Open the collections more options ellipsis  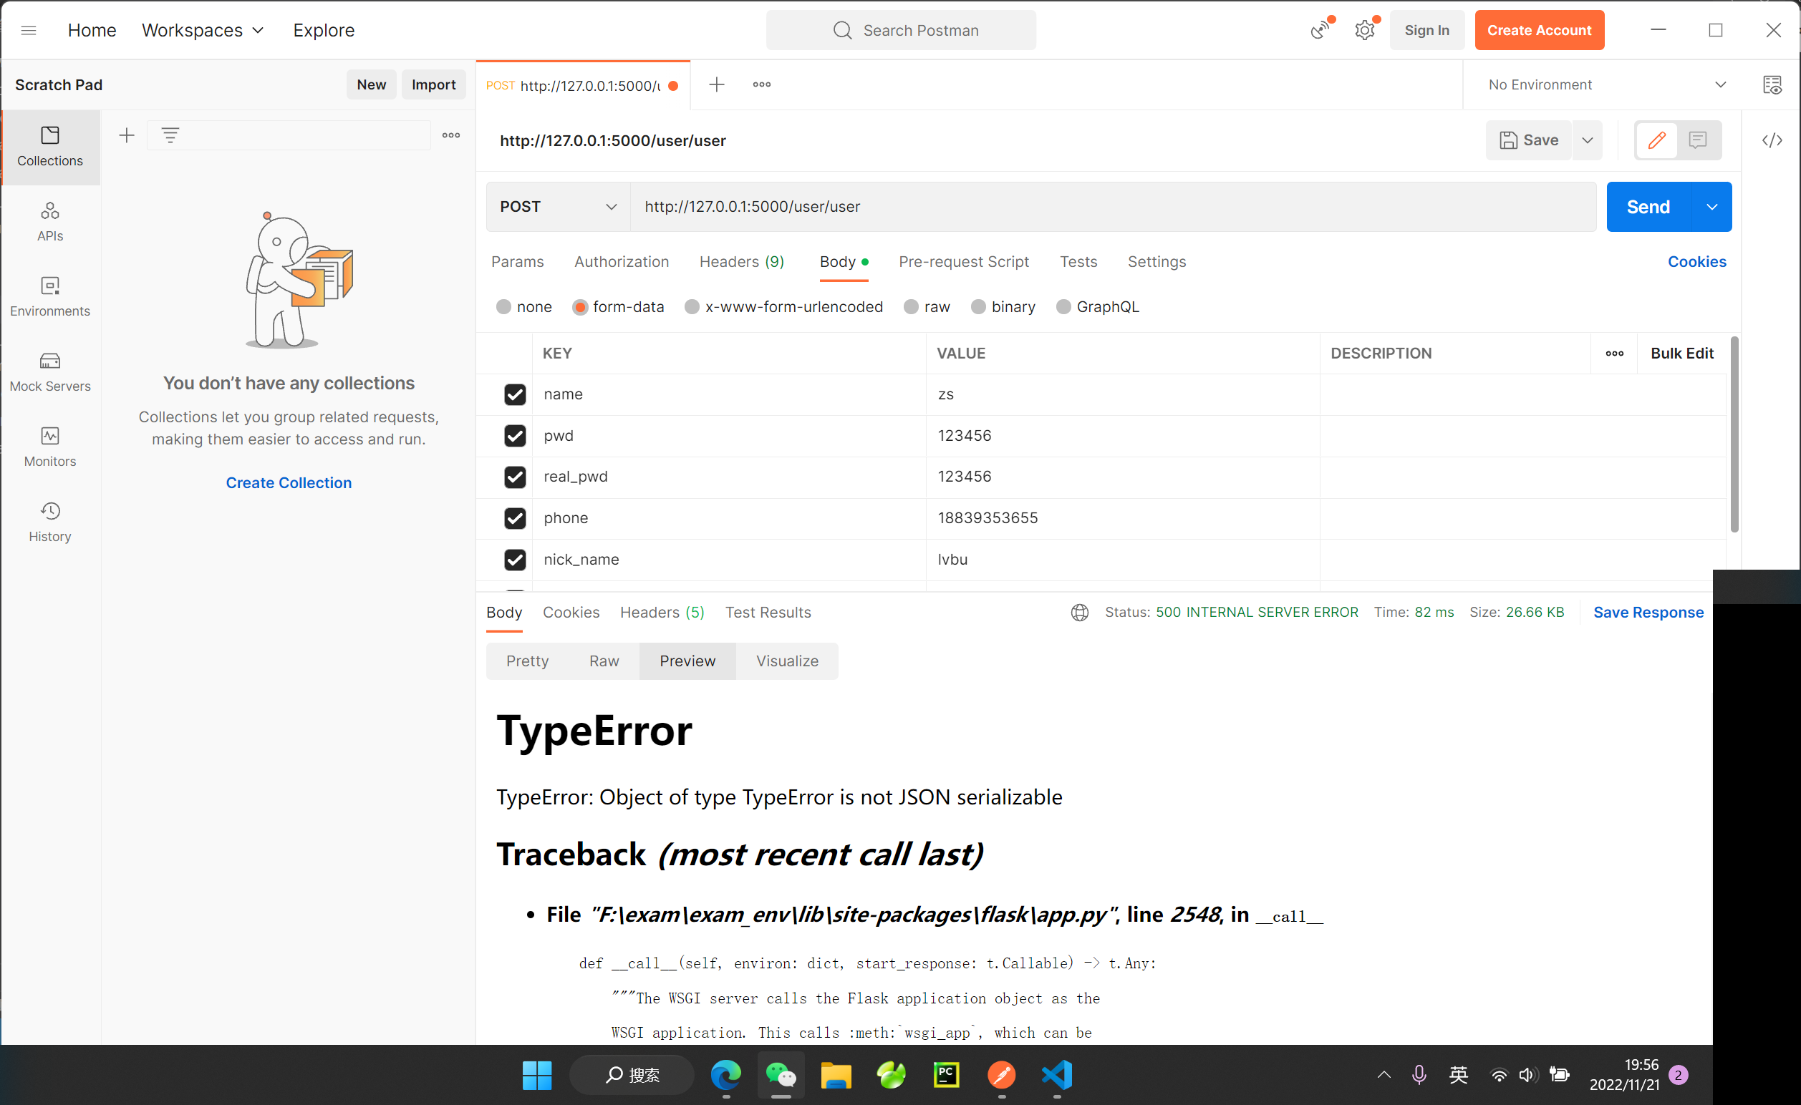[451, 135]
